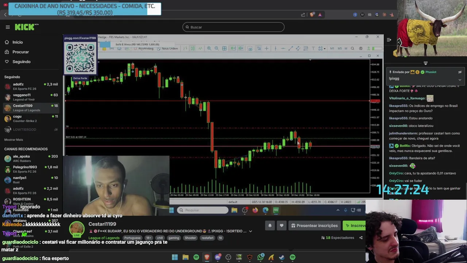Viewport: 467px width, 263px height.
Task: Select the Cestari1199 channel in sidebar
Action: pyautogui.click(x=31, y=108)
